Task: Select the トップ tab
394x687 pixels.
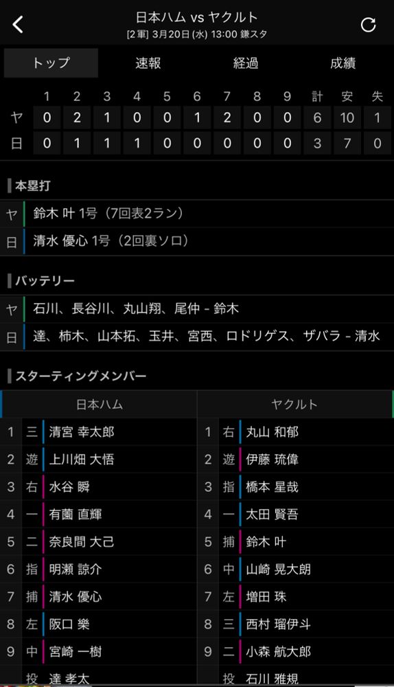Action: (51, 63)
